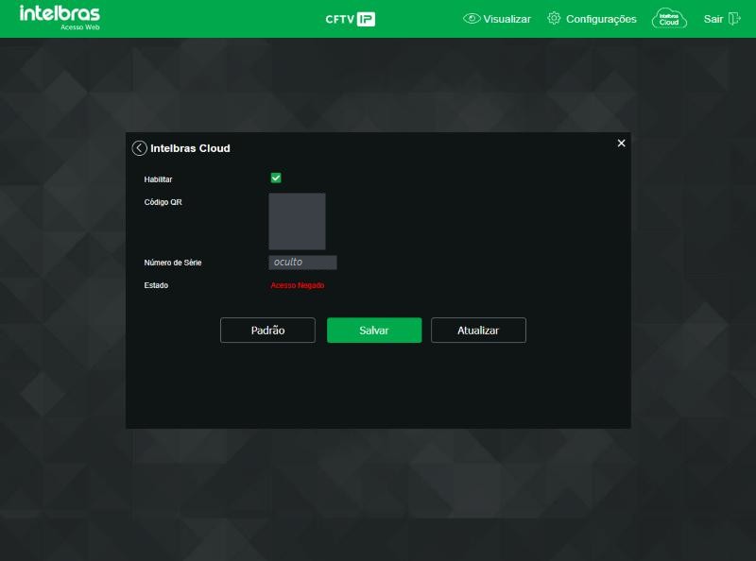Open the Intelbras Cloud icon in header
Screen dimensions: 756x561
point(669,19)
